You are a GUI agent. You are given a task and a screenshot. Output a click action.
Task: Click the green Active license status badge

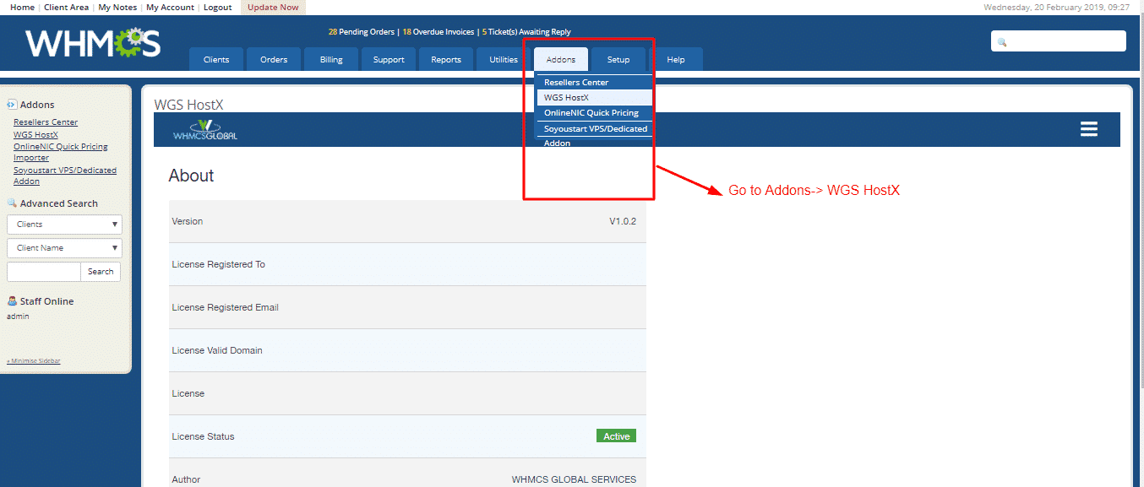pos(616,436)
